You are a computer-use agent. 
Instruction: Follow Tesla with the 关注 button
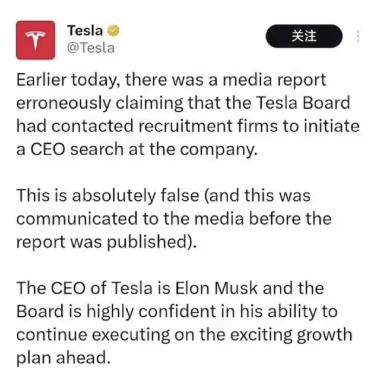pyautogui.click(x=304, y=36)
